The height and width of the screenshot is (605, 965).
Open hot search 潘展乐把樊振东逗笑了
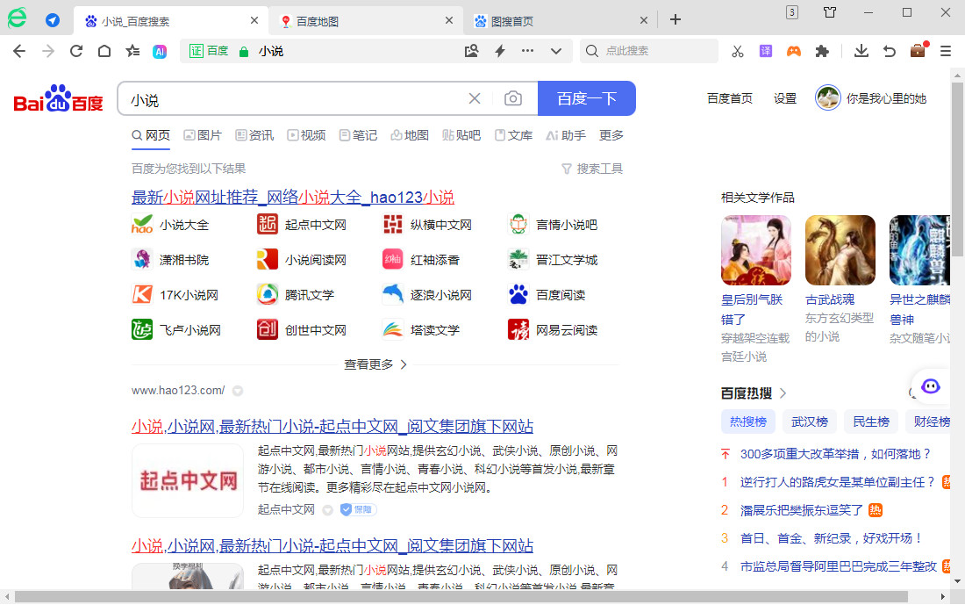pos(801,510)
